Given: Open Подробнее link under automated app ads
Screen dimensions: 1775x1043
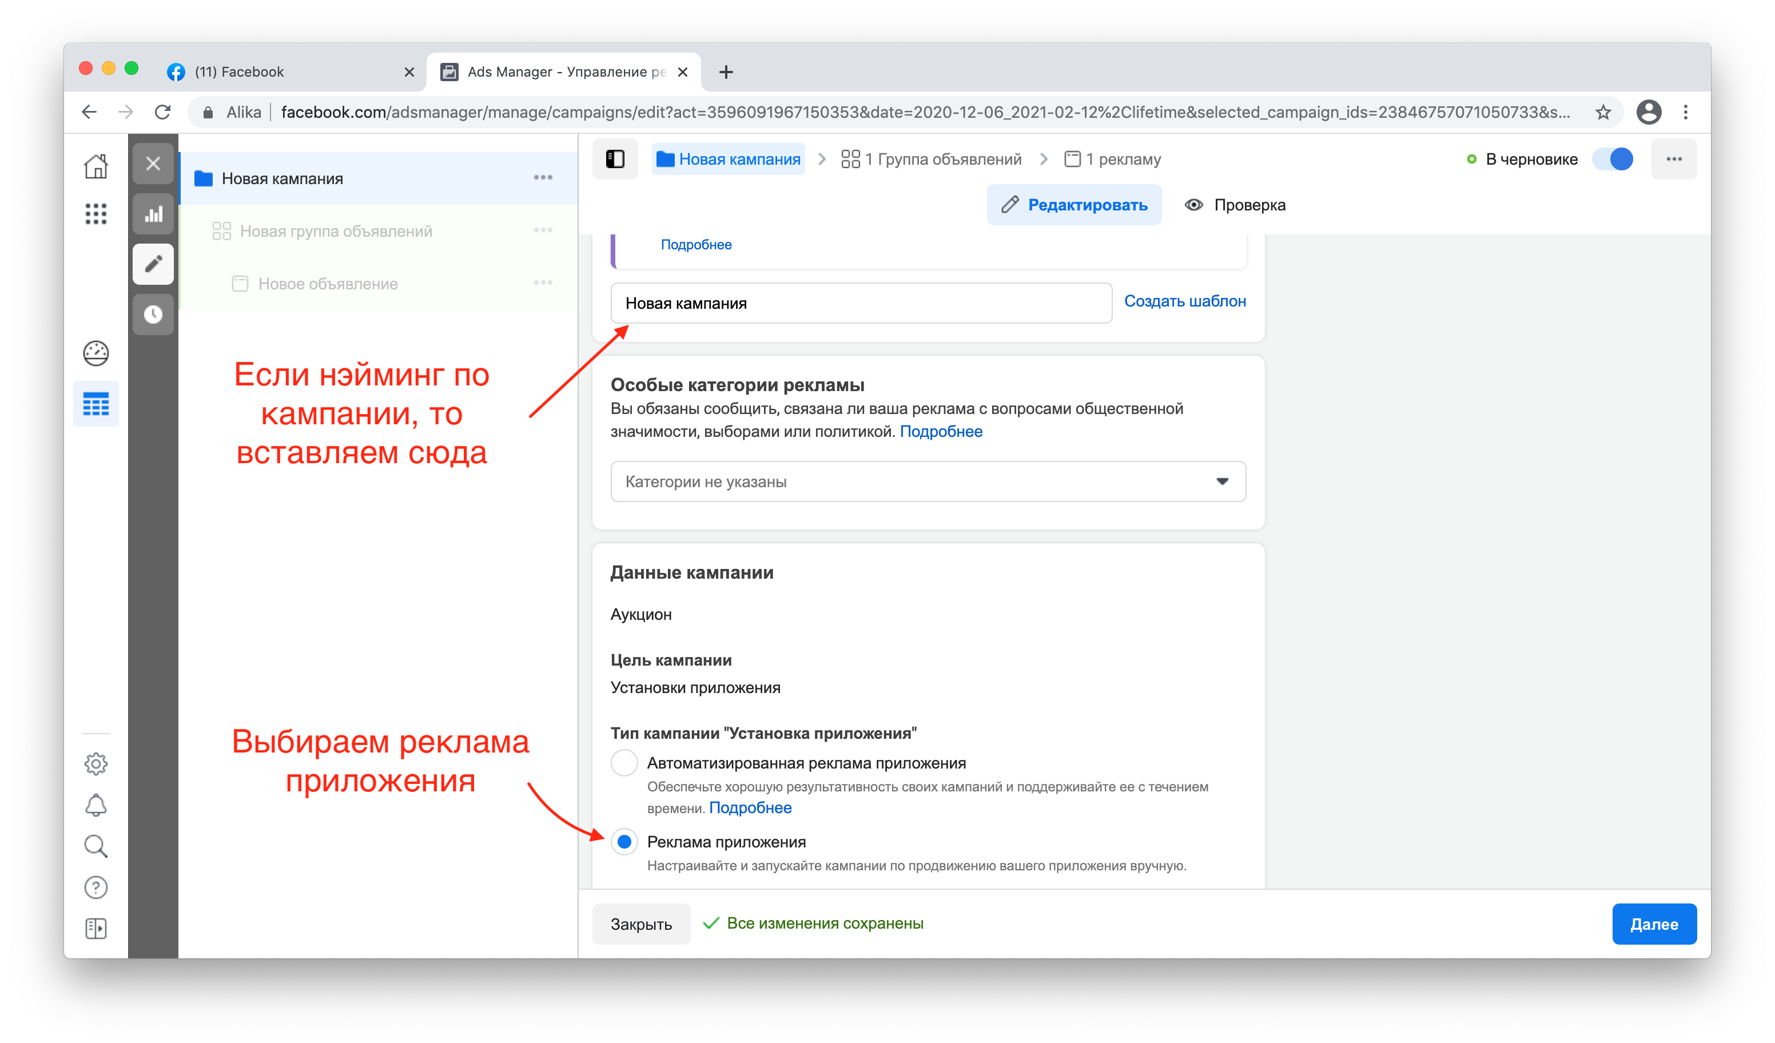Looking at the screenshot, I should (750, 808).
